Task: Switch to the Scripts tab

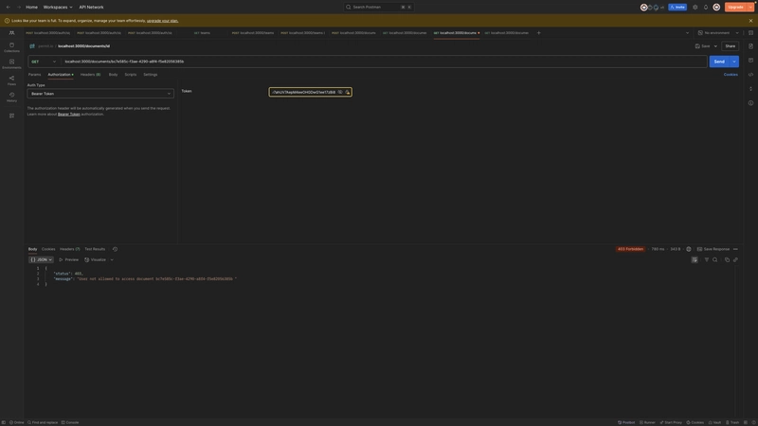Action: pos(131,75)
